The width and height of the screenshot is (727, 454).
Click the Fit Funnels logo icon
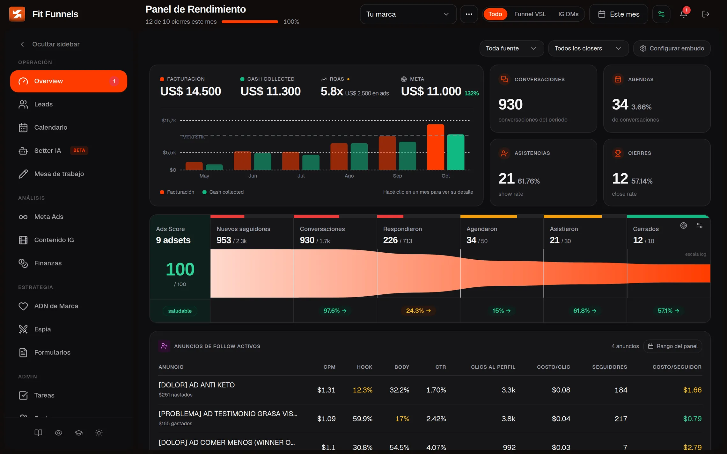point(17,14)
